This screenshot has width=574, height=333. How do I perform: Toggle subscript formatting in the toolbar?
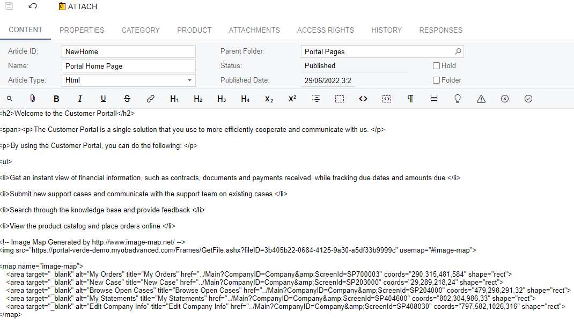268,98
